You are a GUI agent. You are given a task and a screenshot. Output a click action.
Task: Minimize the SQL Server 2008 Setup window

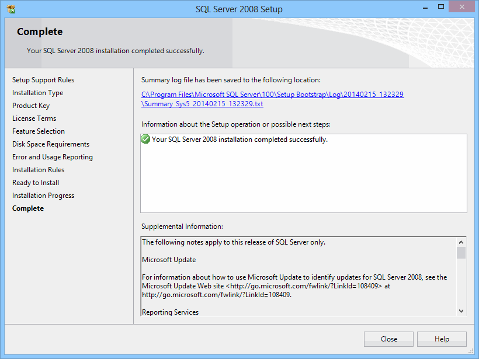(x=425, y=8)
